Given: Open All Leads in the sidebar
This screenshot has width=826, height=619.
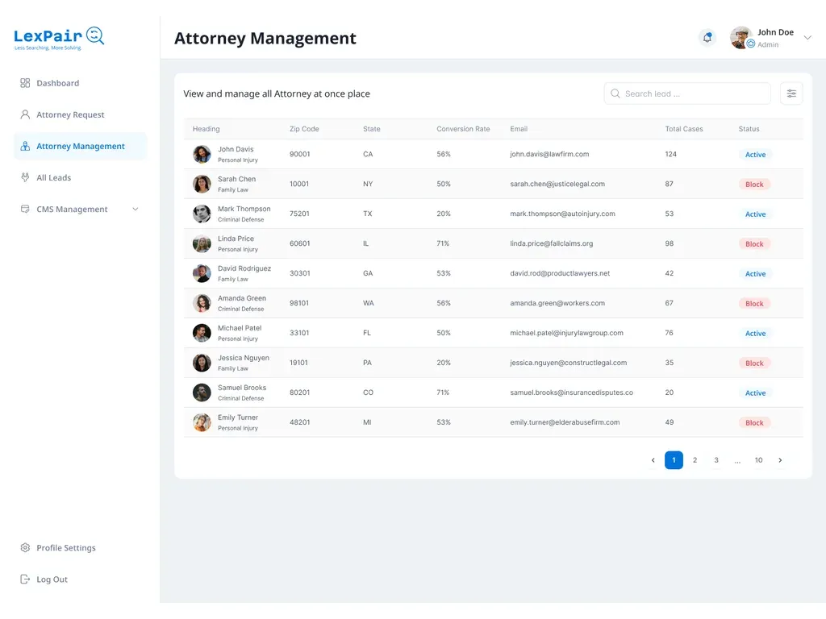Looking at the screenshot, I should click(80, 178).
